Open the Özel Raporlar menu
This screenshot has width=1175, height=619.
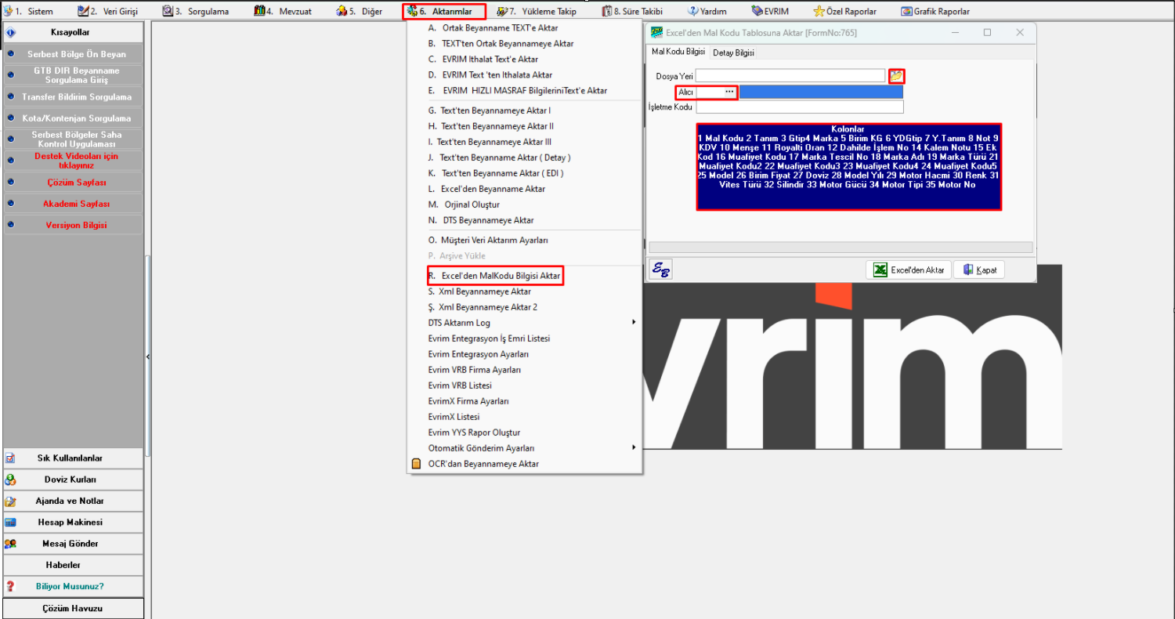(845, 11)
